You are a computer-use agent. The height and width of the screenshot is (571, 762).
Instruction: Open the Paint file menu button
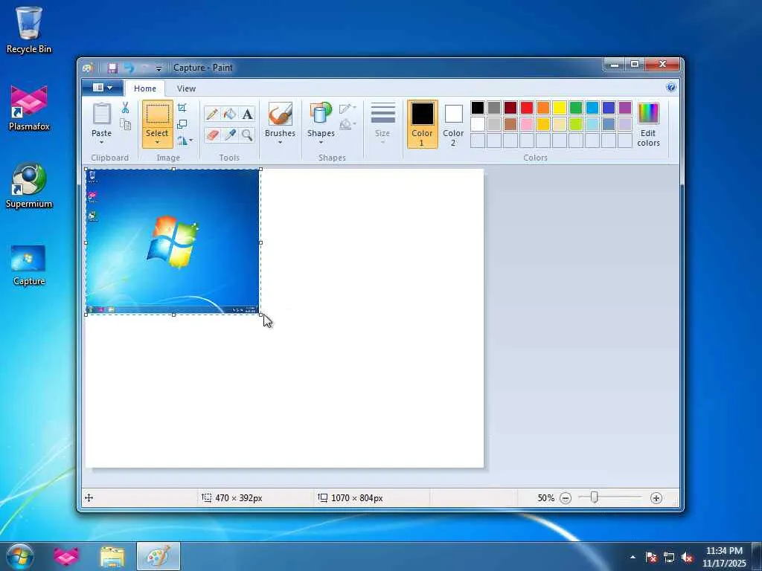click(x=103, y=88)
